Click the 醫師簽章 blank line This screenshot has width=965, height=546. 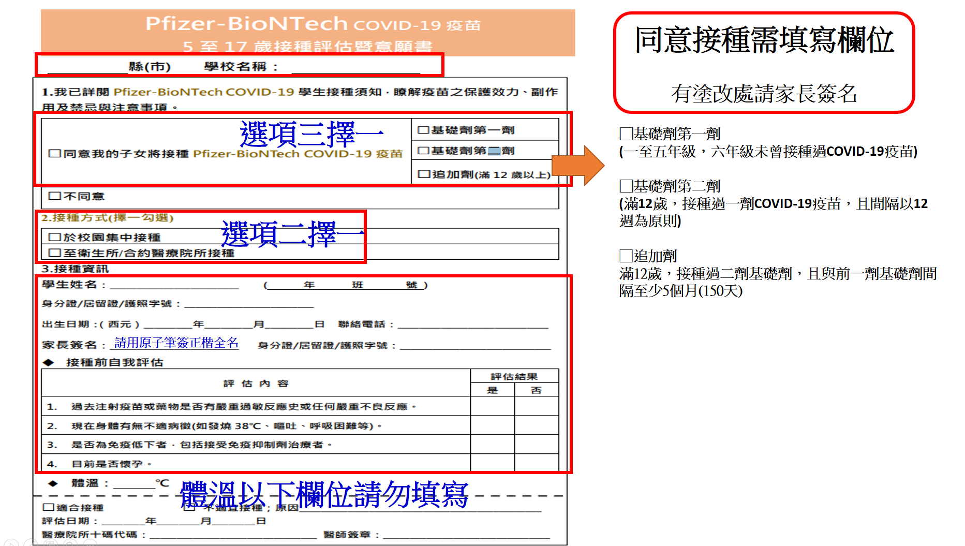pos(466,534)
